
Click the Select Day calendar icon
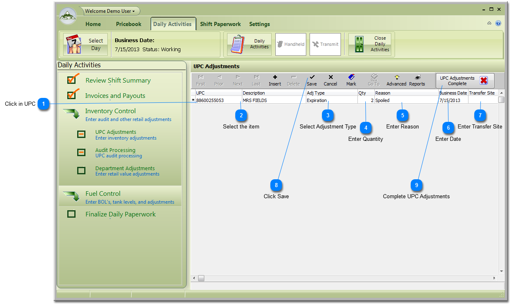74,45
